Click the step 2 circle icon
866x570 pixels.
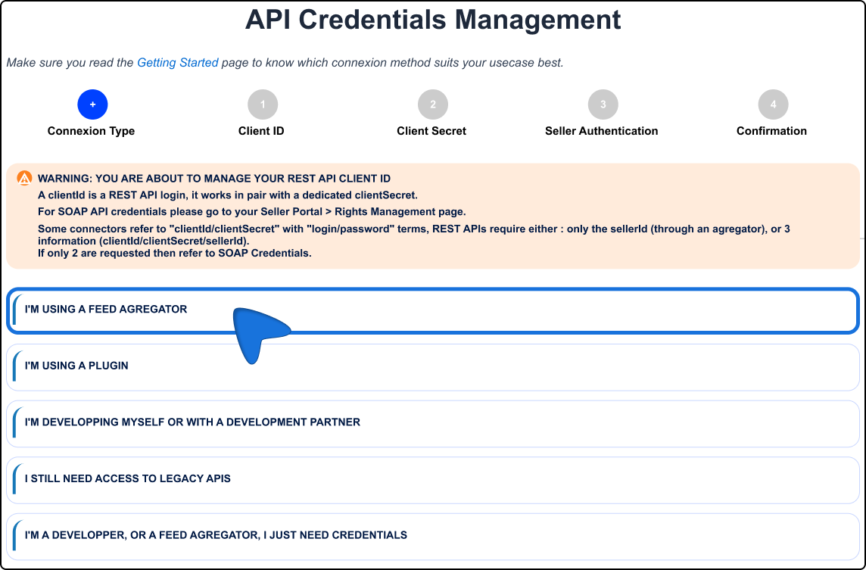point(433,104)
